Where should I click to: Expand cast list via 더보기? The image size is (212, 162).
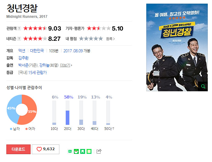66,65
